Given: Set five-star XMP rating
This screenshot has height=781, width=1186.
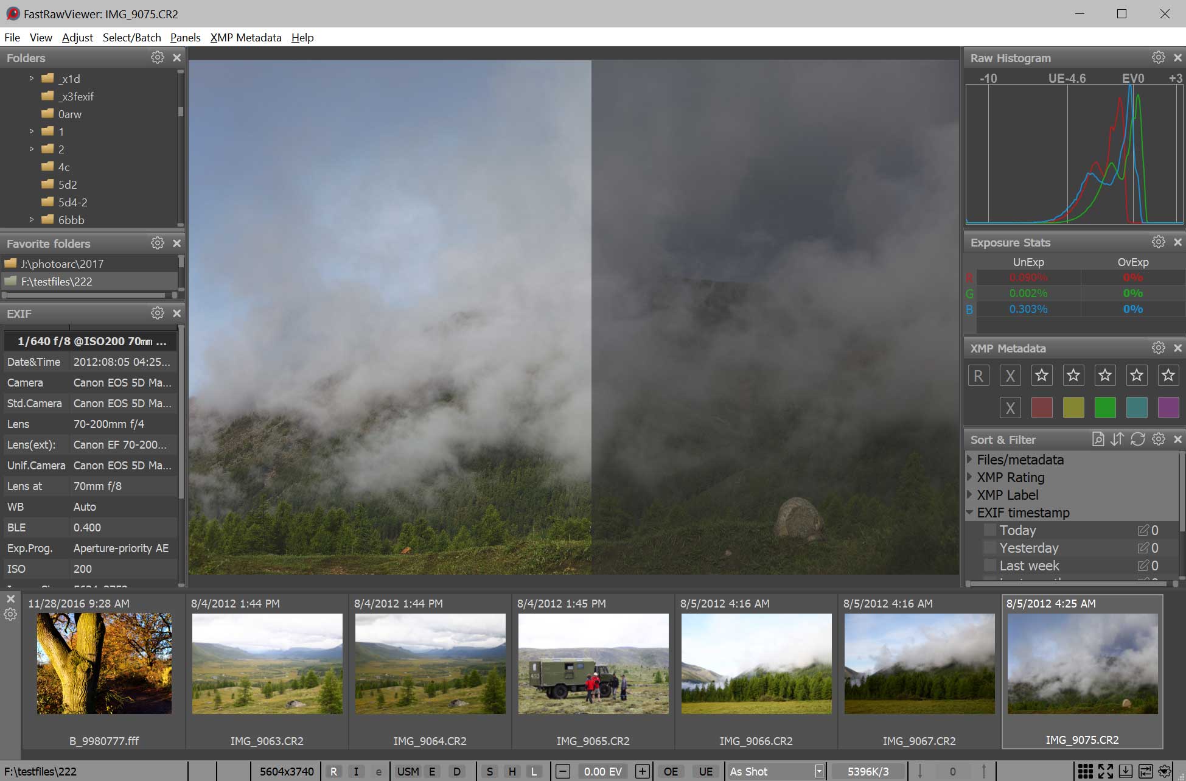Looking at the screenshot, I should [x=1168, y=376].
